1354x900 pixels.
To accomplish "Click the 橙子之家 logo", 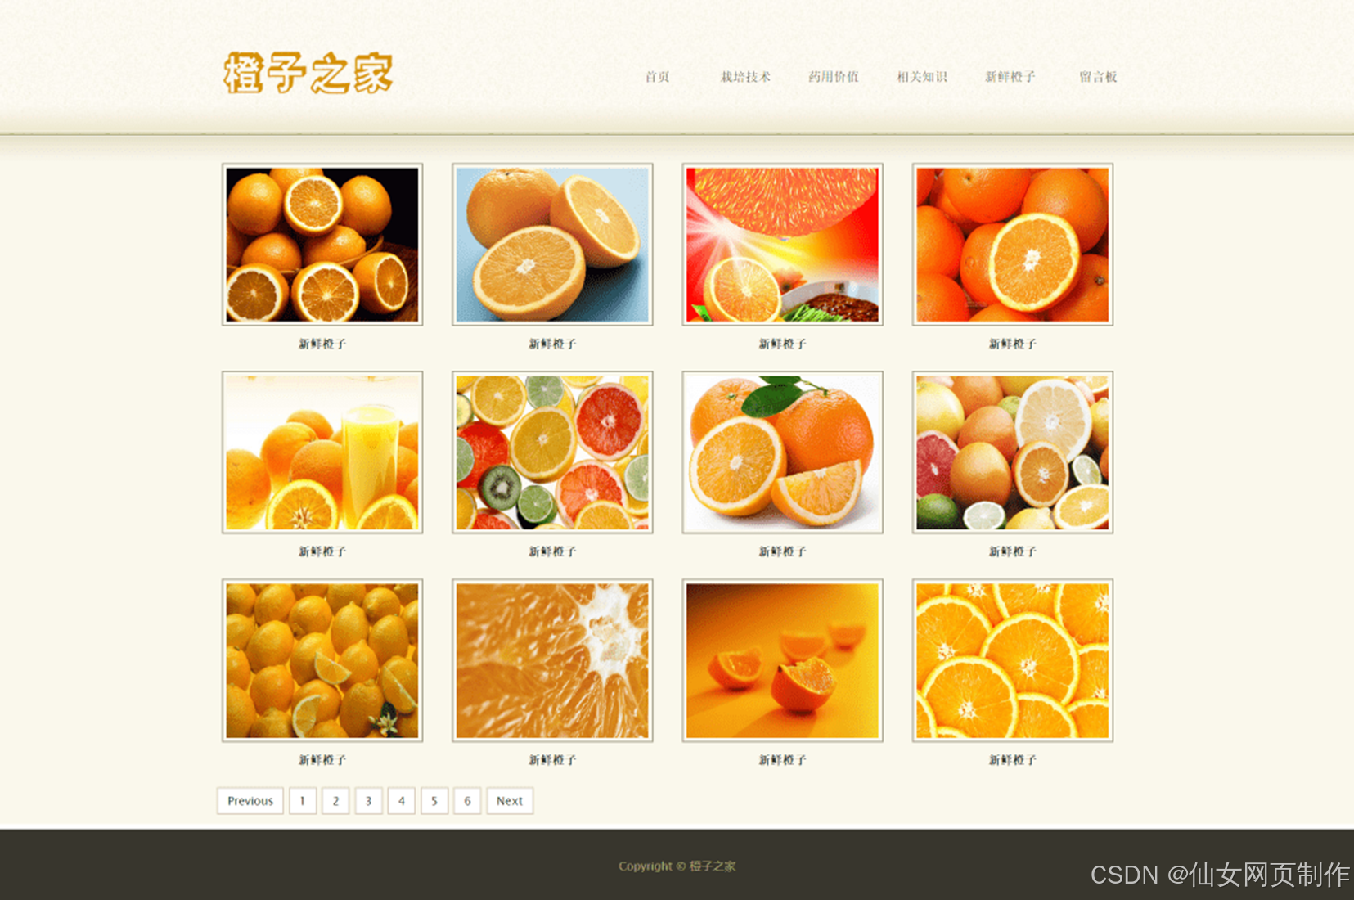I will click(x=307, y=72).
